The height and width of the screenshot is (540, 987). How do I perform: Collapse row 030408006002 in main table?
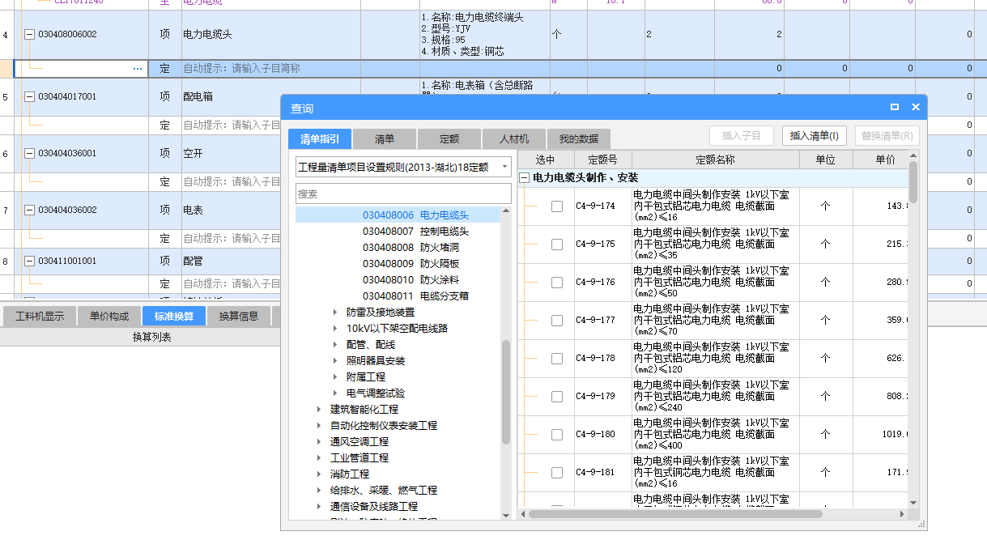30,35
